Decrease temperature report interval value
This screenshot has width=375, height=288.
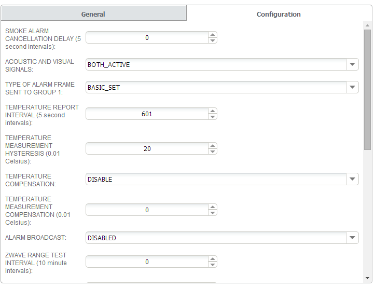click(x=212, y=117)
